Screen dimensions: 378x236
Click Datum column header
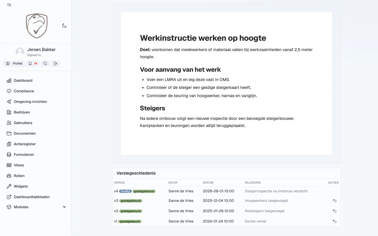208,183
